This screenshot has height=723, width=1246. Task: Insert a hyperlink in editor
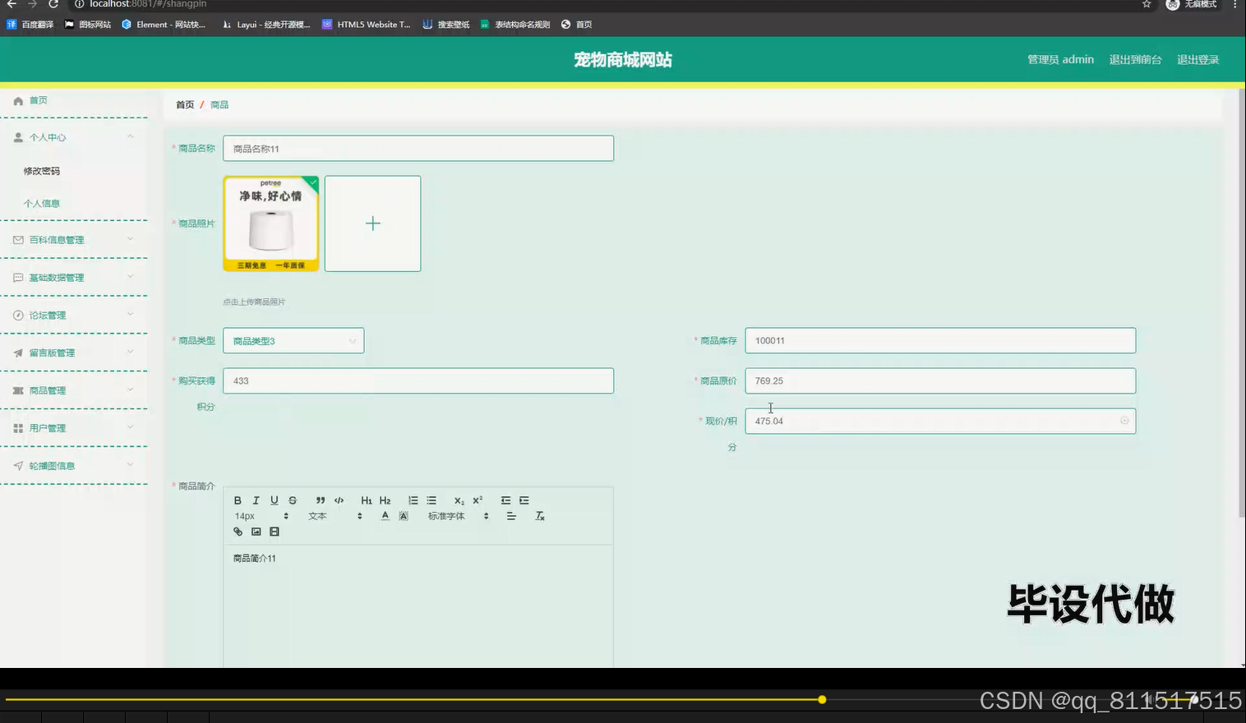238,532
